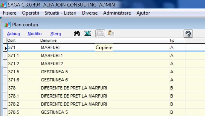Open the Operatii menu

click(30, 13)
